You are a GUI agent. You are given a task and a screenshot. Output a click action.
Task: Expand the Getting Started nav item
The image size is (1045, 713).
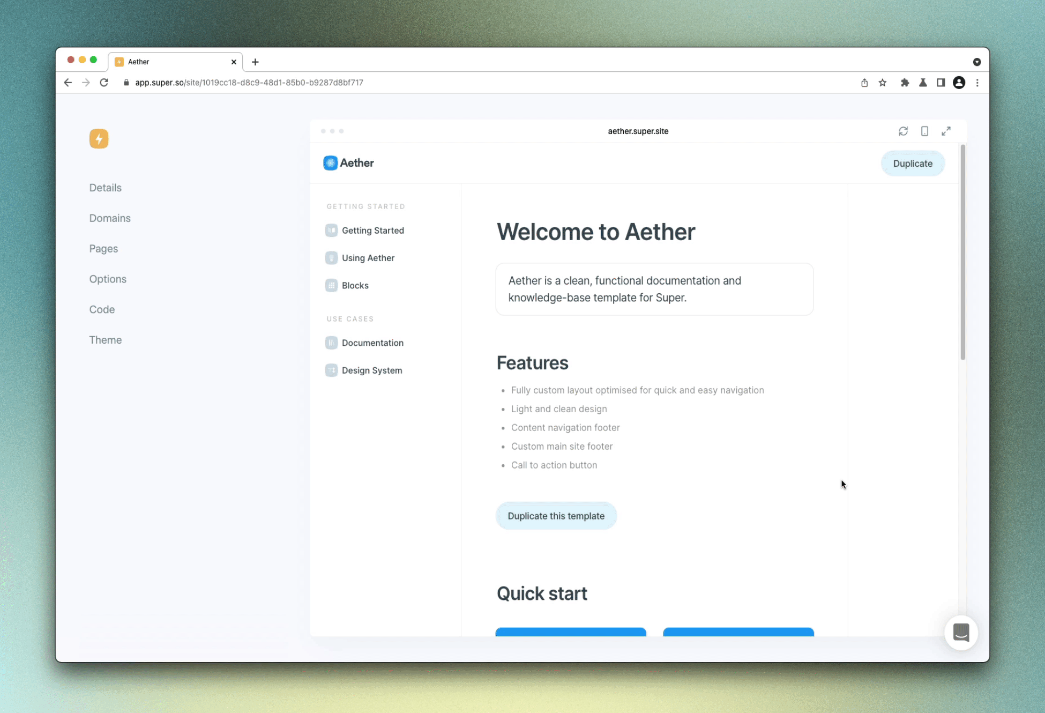tap(372, 229)
